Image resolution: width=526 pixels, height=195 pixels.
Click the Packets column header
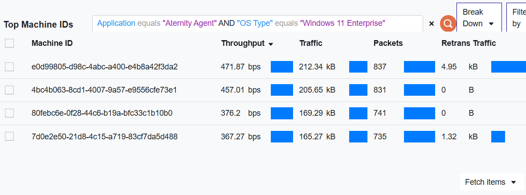388,43
